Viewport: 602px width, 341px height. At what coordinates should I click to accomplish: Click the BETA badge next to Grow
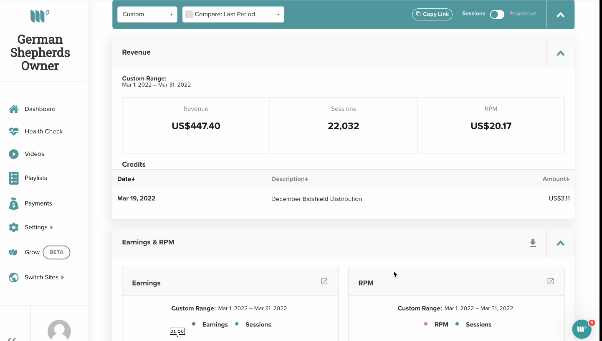[x=56, y=252]
